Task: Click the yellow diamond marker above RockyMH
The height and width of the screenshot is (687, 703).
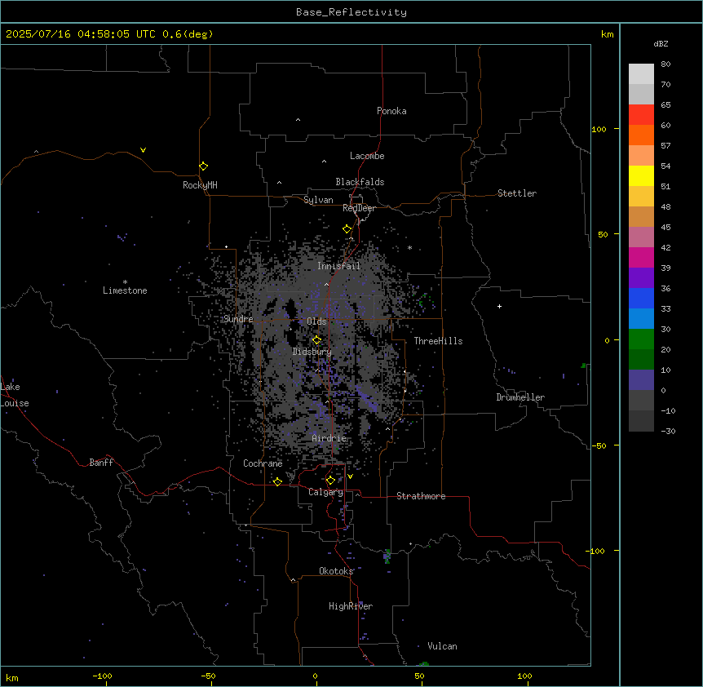Action: pyautogui.click(x=203, y=166)
